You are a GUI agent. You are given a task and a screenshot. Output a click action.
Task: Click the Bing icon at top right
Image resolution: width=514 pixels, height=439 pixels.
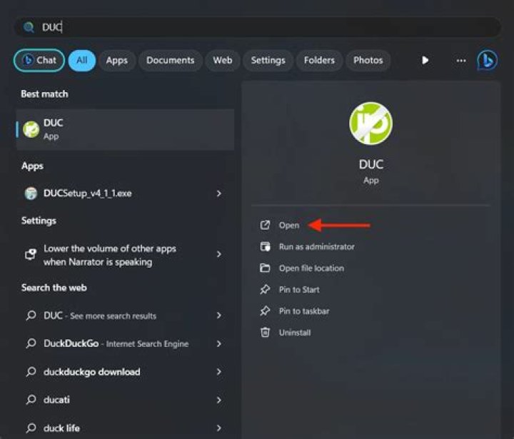pos(487,61)
